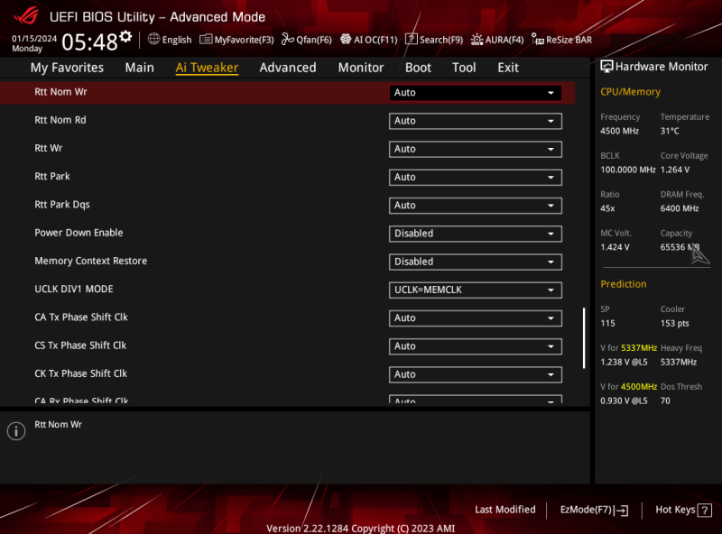This screenshot has width=722, height=534.
Task: Click the ReSize BAR icon
Action: click(x=537, y=40)
